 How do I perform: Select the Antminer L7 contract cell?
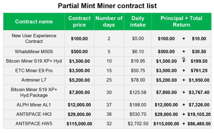coord(34,80)
